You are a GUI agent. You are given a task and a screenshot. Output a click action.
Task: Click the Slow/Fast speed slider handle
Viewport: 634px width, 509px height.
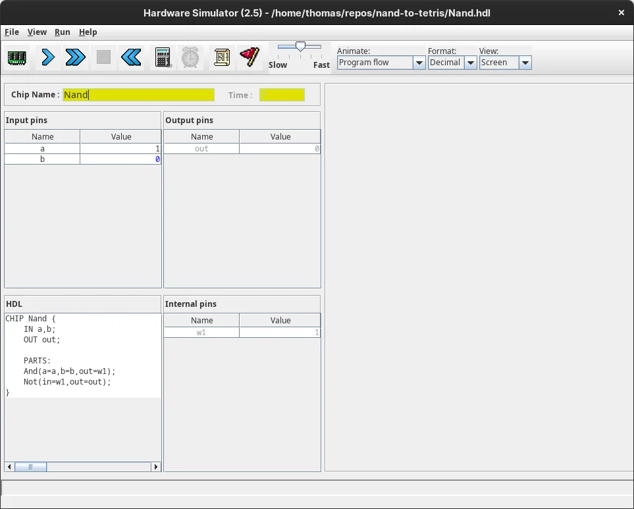coord(300,47)
